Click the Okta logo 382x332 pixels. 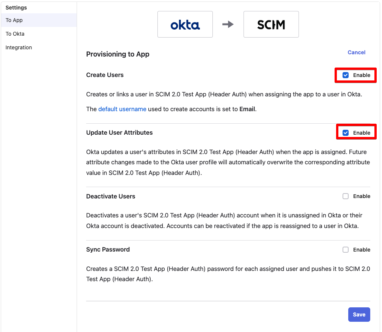point(185,25)
